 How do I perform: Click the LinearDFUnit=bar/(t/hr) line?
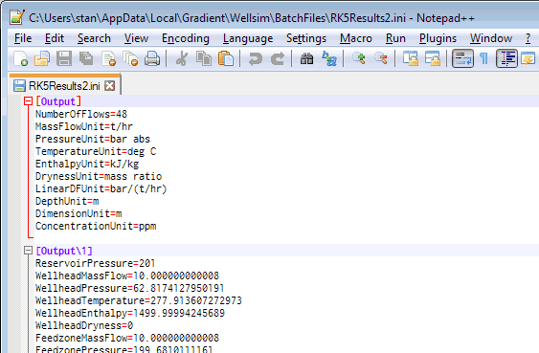click(x=101, y=188)
